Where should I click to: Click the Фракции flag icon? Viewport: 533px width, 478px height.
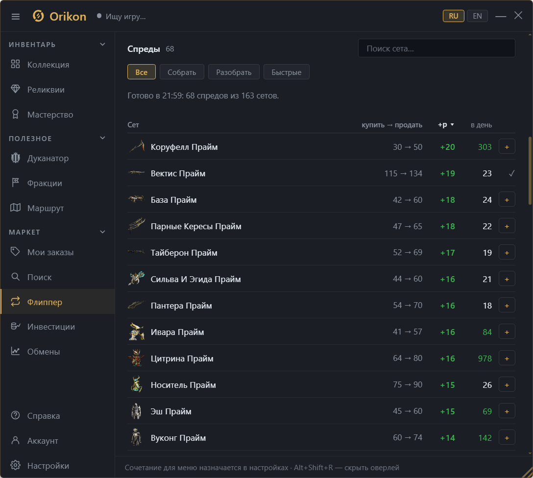(x=15, y=183)
